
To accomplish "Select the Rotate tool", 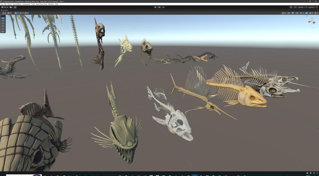I will [3, 23].
